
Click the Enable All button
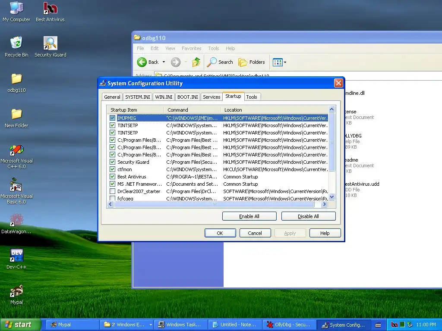(x=249, y=216)
